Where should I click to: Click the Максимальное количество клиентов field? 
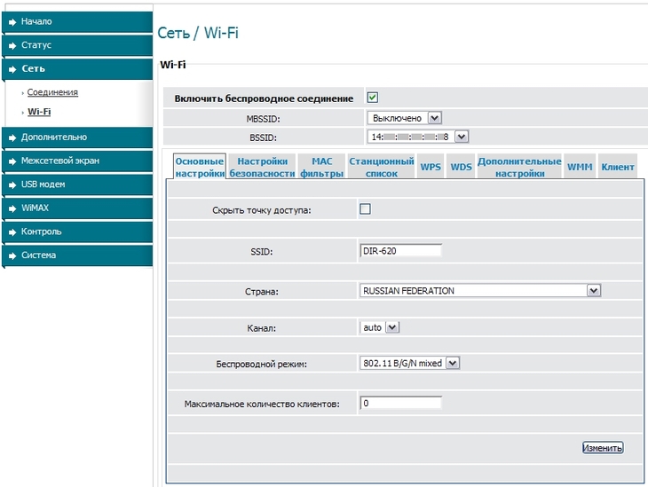coord(401,403)
